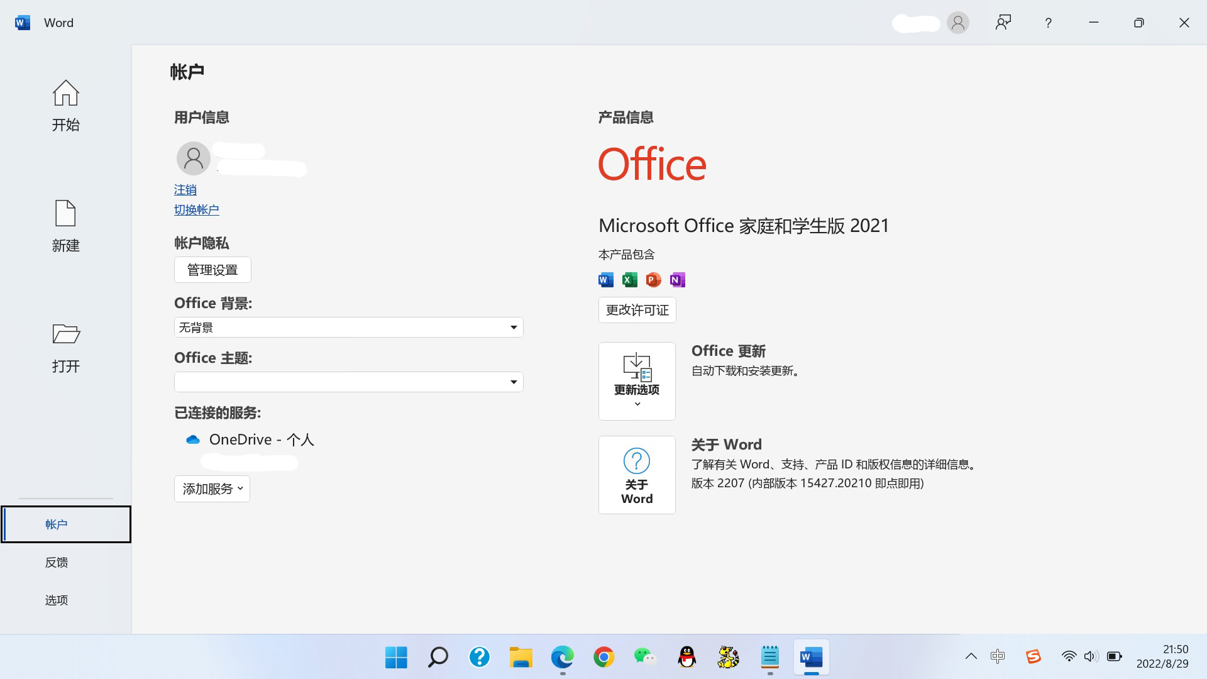This screenshot has width=1207, height=679.
Task: Open Wi-Fi network settings tray icon
Action: pos(1069,656)
